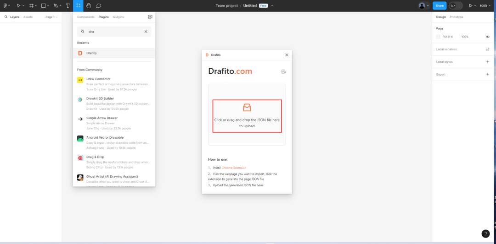496x244 pixels.
Task: Switch to the Widgets tab
Action: [118, 17]
